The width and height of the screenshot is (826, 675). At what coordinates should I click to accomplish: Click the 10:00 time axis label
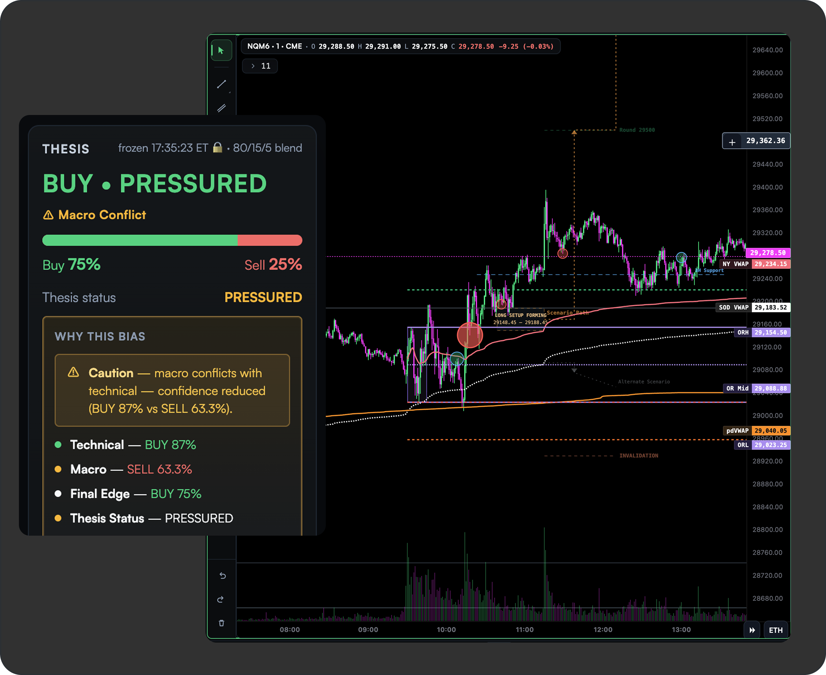click(446, 629)
